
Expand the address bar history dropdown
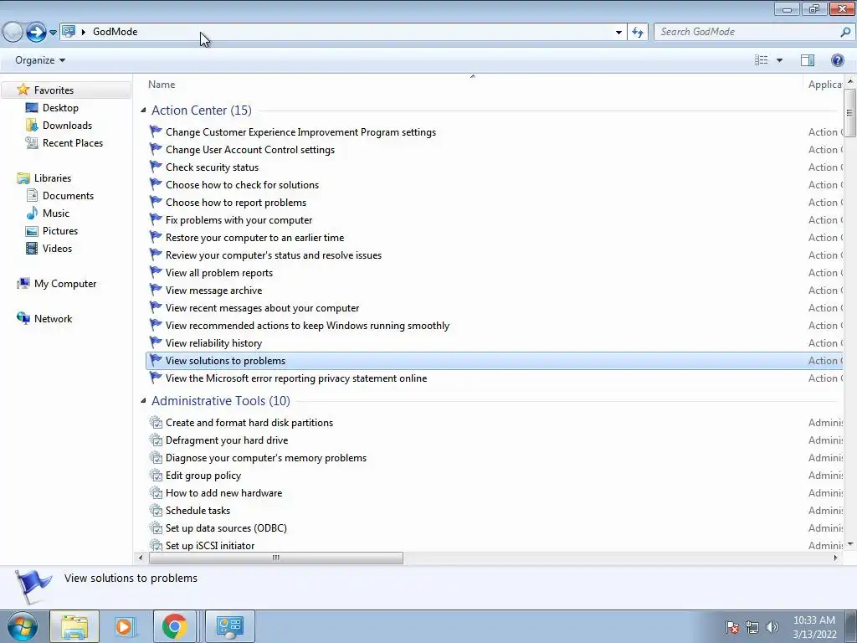(618, 33)
